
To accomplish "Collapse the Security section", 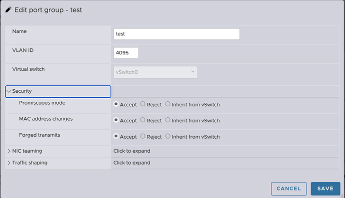I will tap(58, 91).
